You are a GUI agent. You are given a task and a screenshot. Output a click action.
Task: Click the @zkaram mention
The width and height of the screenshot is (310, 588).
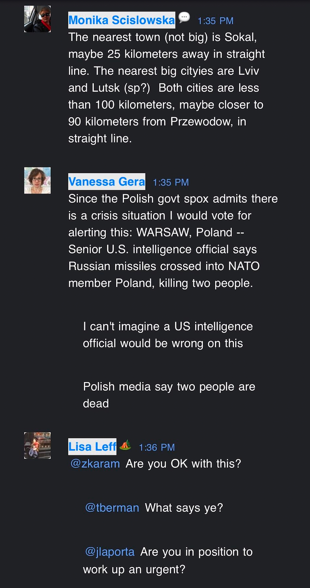(x=95, y=464)
